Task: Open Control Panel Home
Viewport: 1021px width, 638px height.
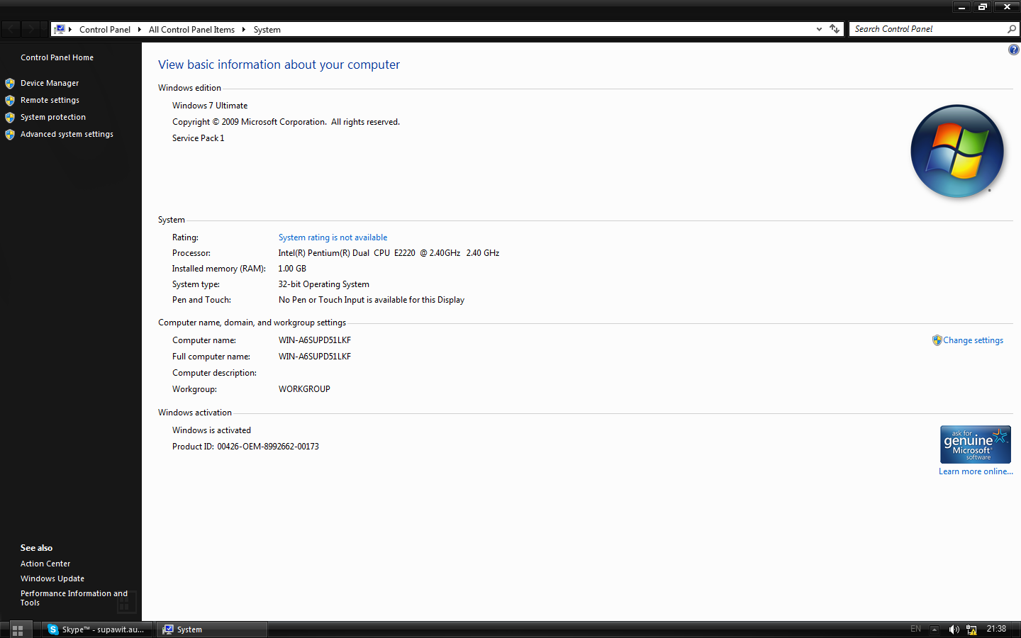Action: tap(57, 57)
